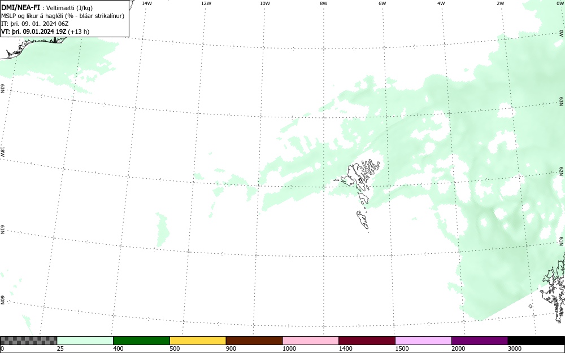Click the Suðuroy southern island outline
This screenshot has width=565, height=353.
tap(363, 219)
